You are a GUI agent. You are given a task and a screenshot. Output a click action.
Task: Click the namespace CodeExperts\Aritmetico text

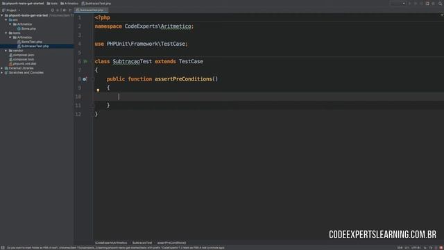[158, 26]
